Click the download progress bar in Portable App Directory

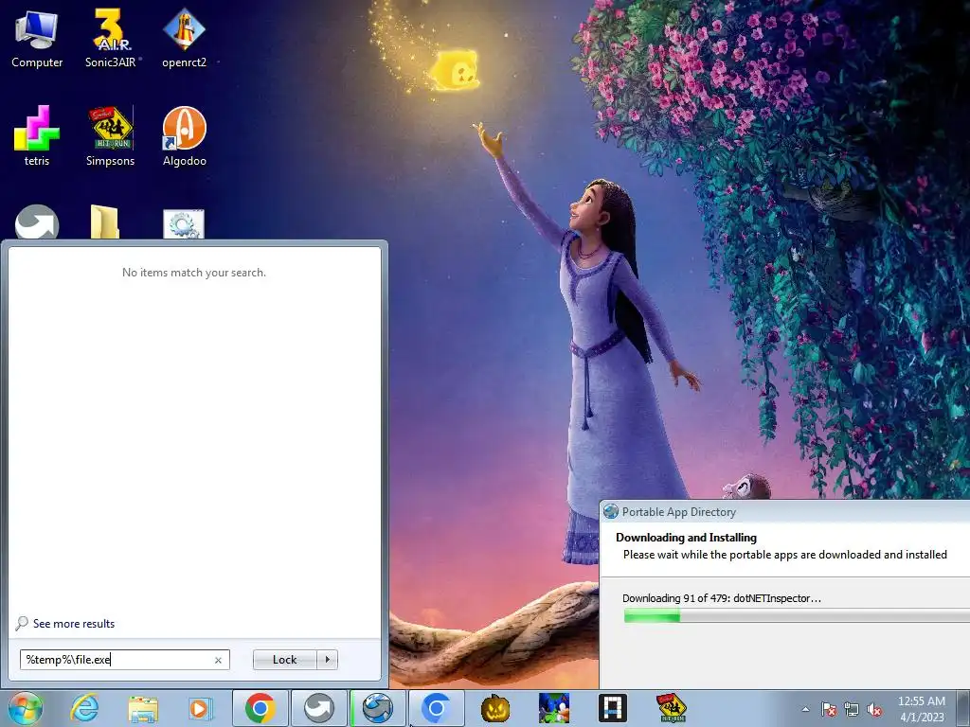click(797, 615)
